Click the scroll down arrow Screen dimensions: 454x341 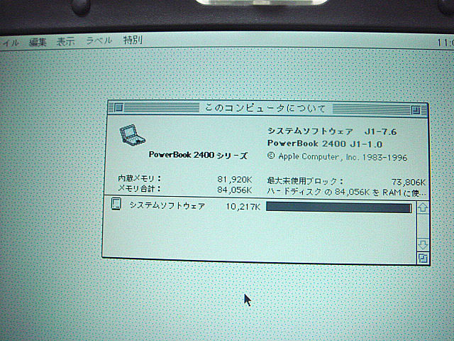tap(423, 244)
